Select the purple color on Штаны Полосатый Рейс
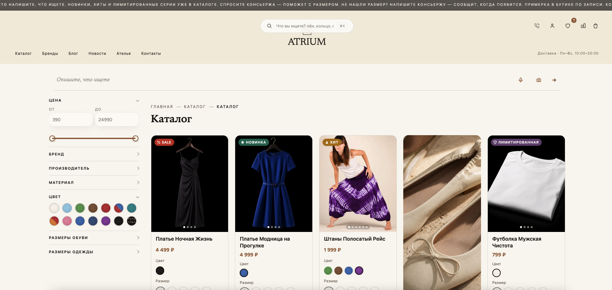This screenshot has height=290, width=612. pyautogui.click(x=359, y=271)
